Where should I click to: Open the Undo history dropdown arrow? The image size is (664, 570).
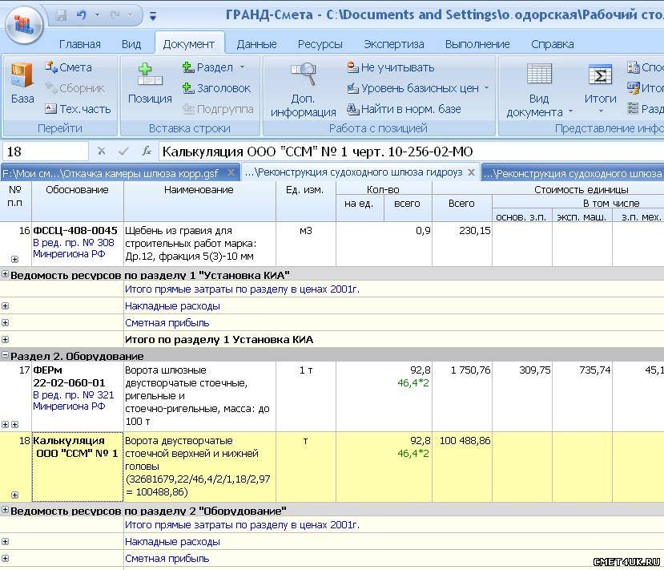point(98,16)
